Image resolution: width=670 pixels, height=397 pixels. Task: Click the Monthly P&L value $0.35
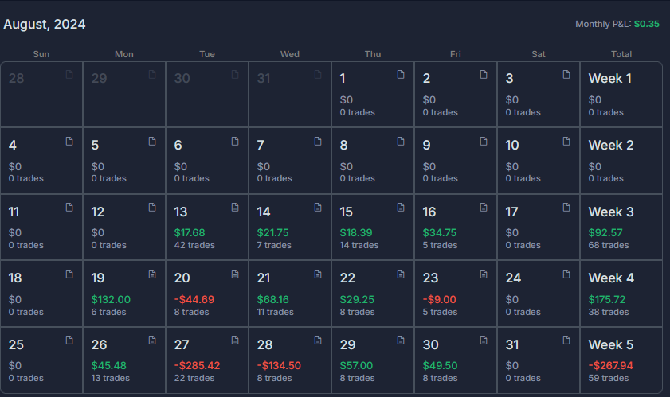(647, 24)
